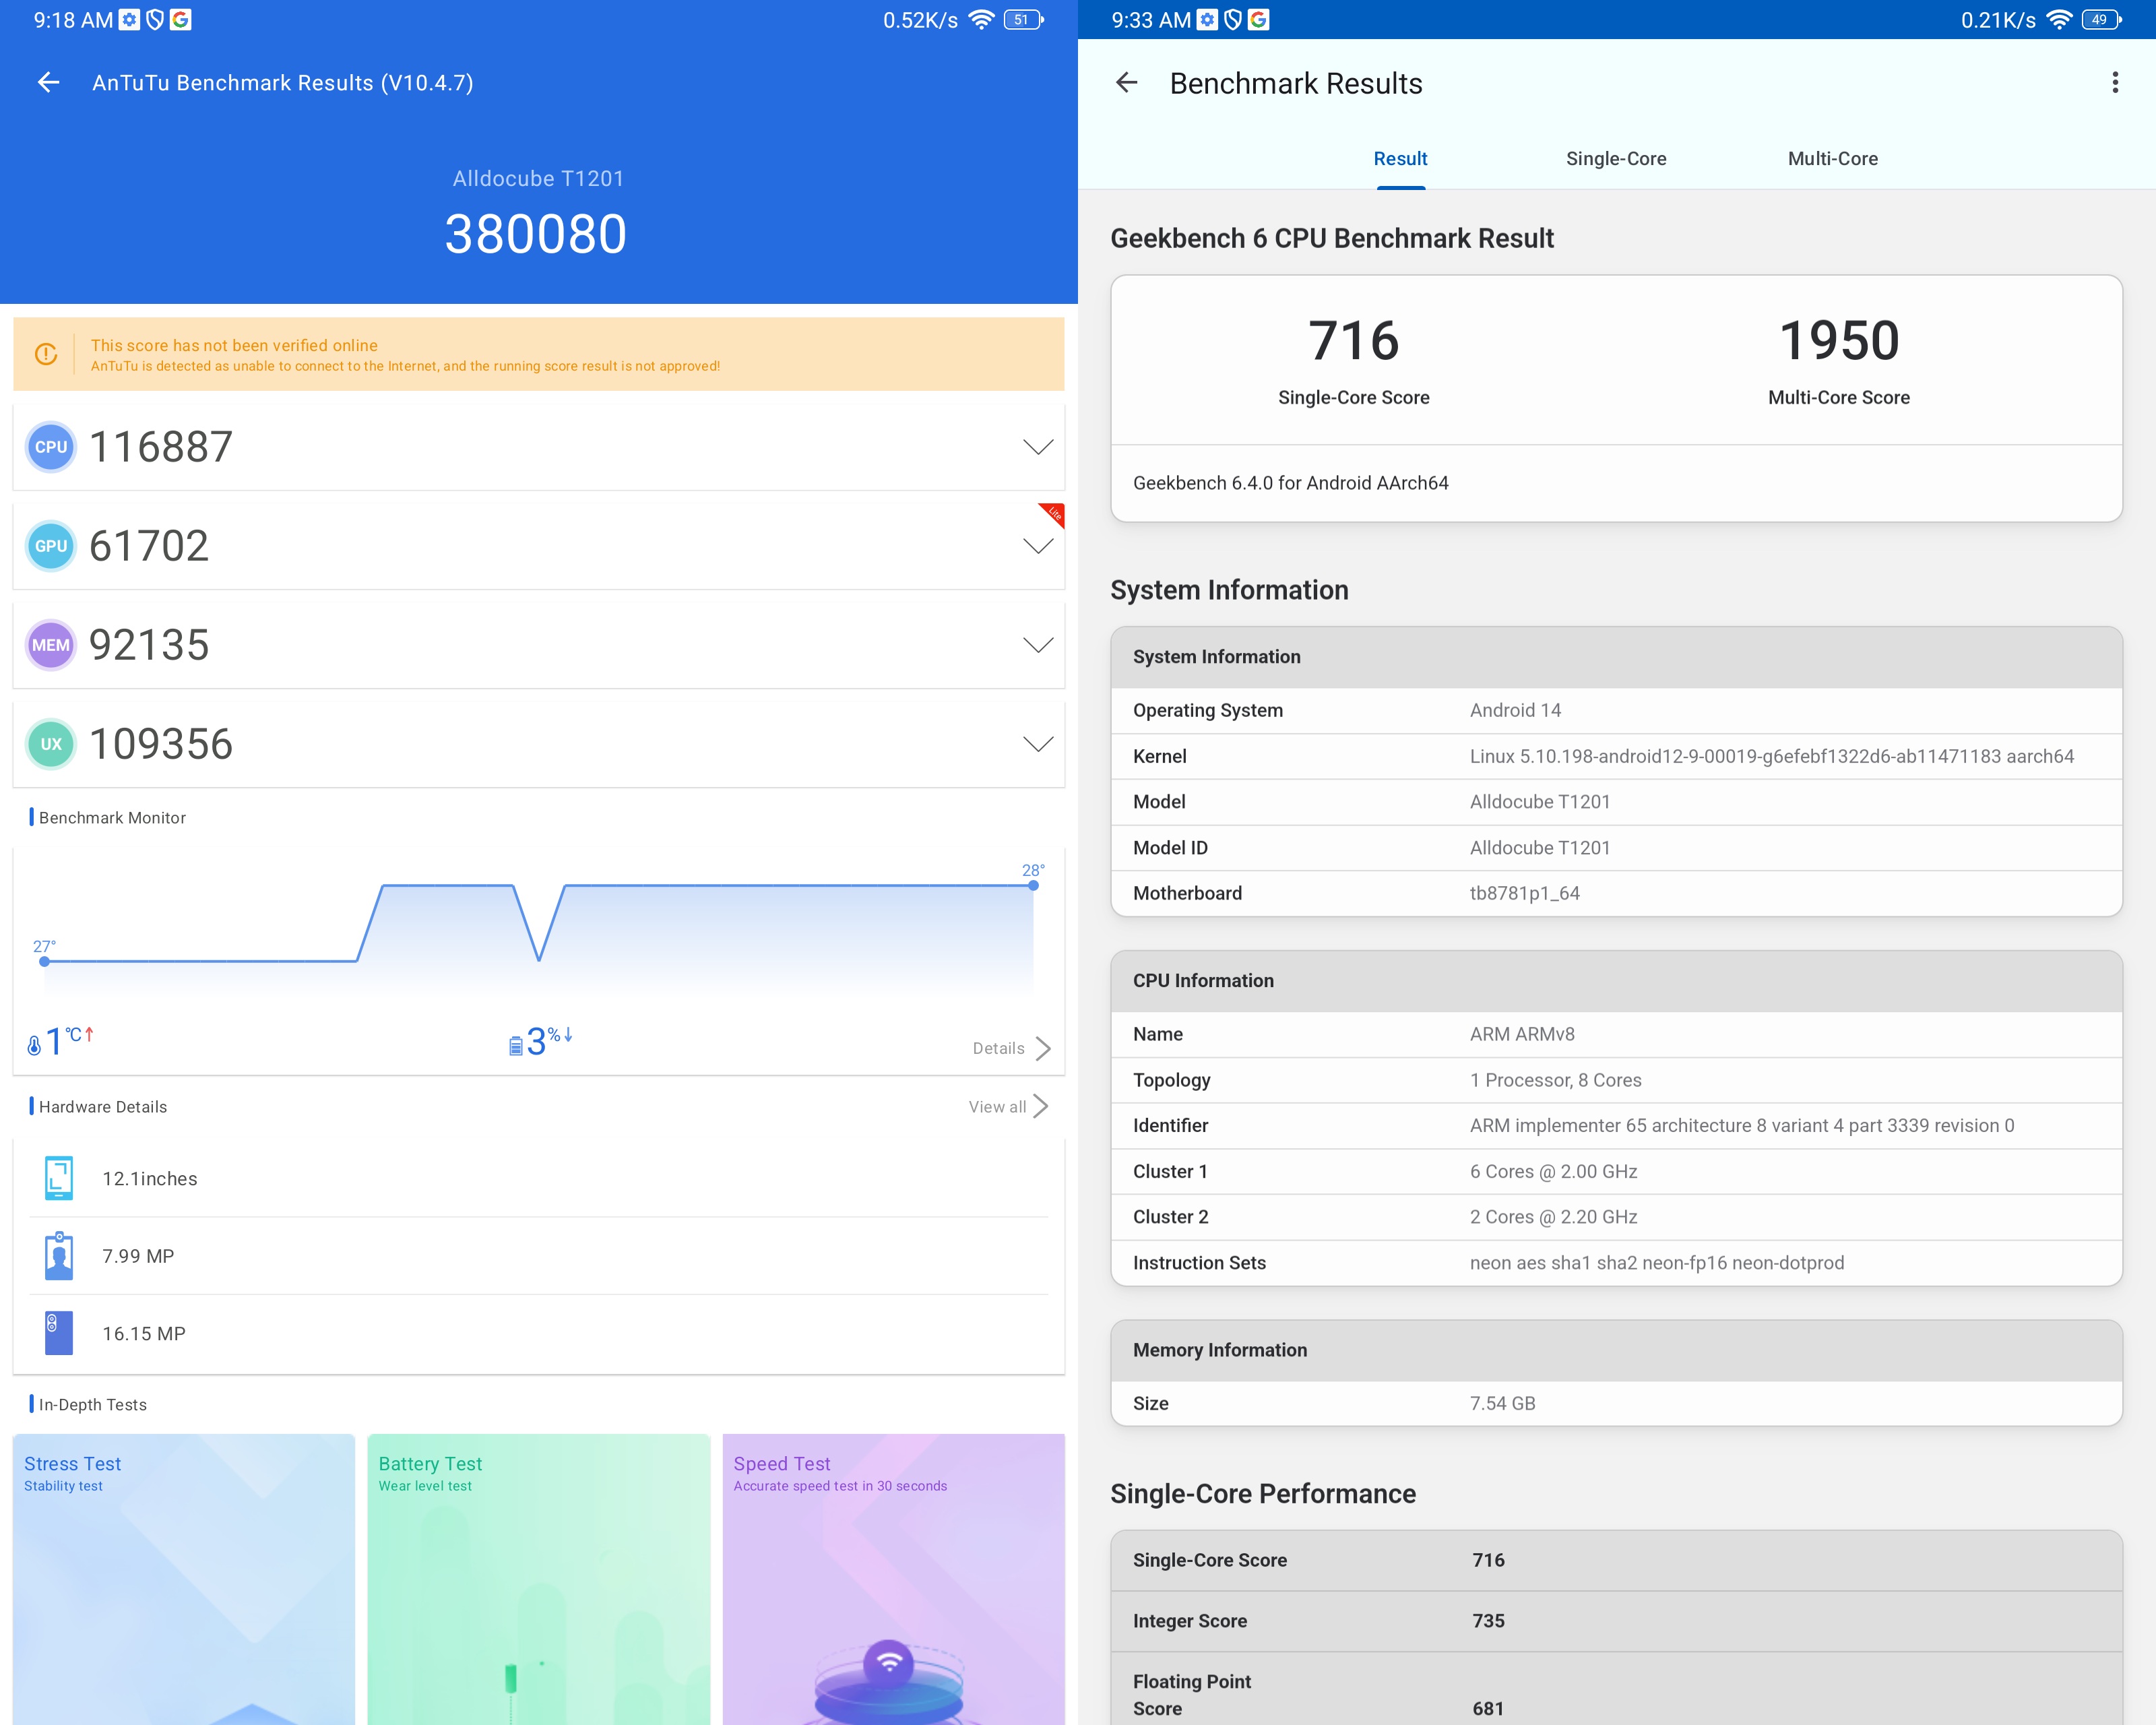The width and height of the screenshot is (2156, 1725).
Task: Switch to the Result tab
Action: 1400,159
